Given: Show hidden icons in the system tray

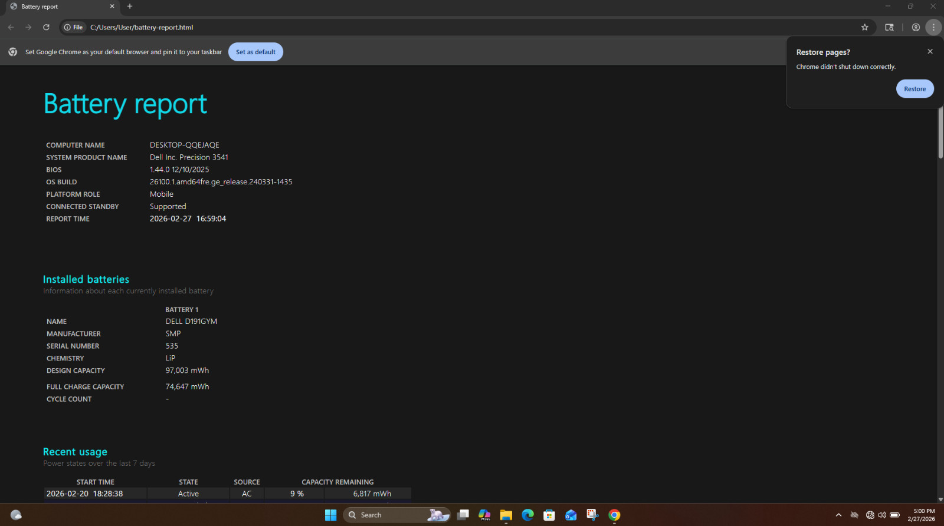Looking at the screenshot, I should point(838,515).
